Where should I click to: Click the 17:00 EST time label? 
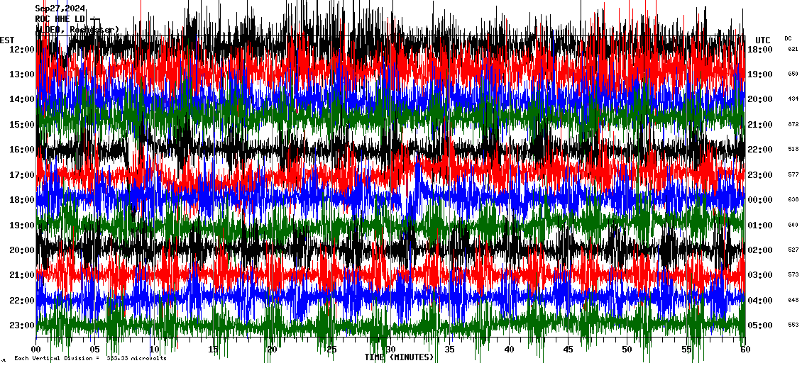pyautogui.click(x=22, y=174)
